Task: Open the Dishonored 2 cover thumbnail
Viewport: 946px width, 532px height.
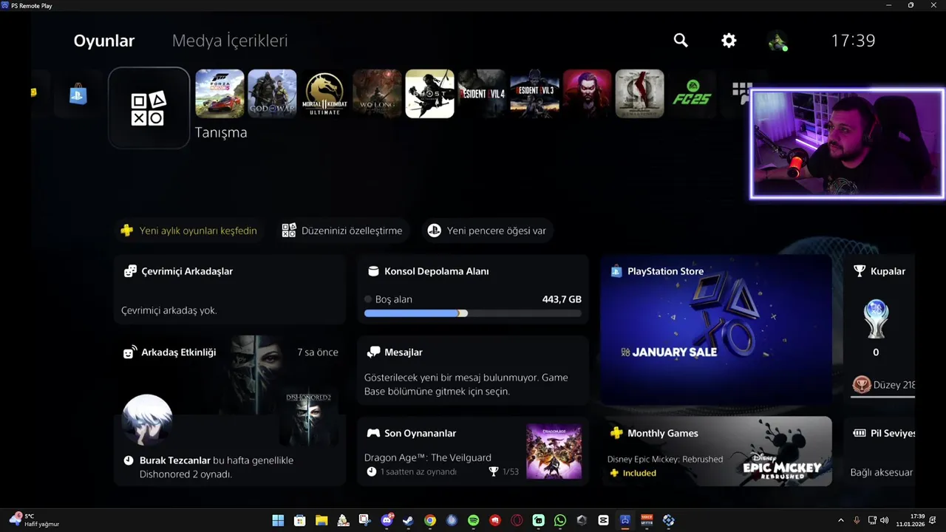Action: (x=308, y=419)
